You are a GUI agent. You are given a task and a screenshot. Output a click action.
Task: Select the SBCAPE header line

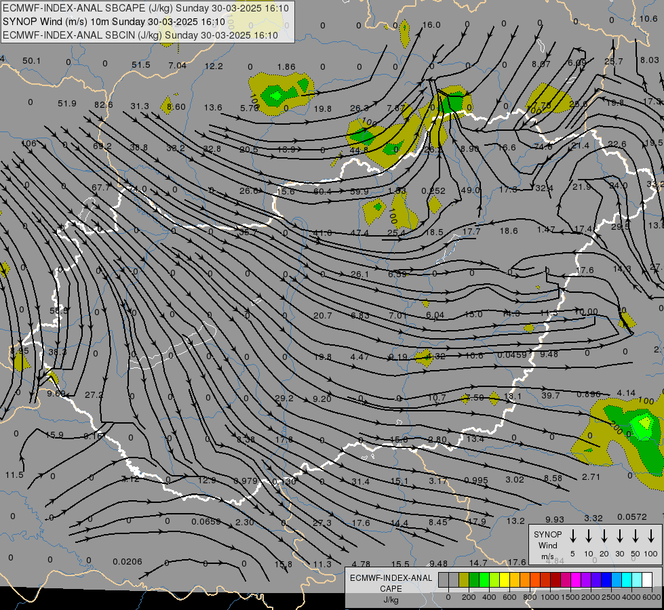tap(146, 8)
